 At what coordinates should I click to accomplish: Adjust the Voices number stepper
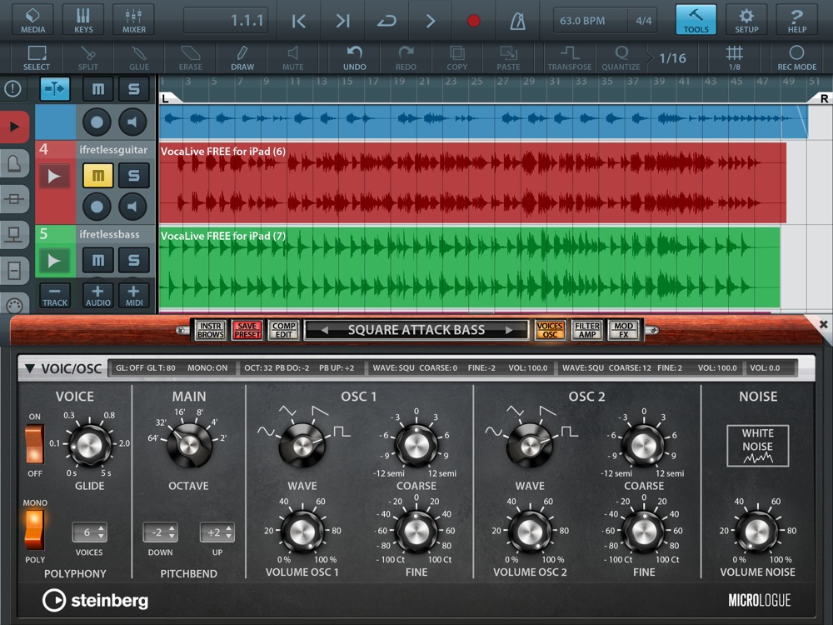click(x=89, y=532)
